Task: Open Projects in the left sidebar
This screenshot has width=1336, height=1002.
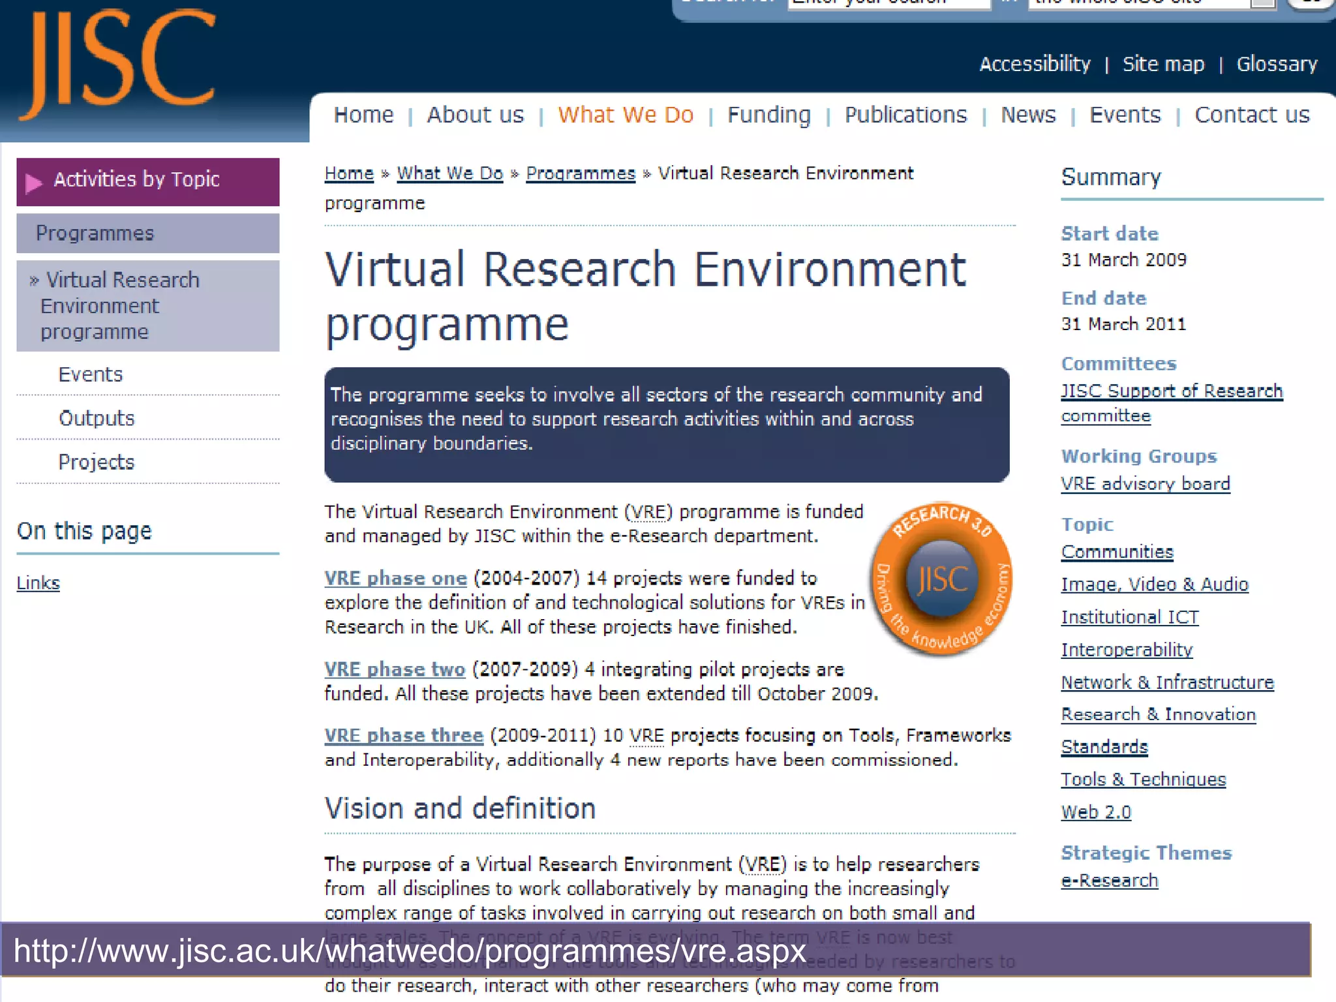Action: click(97, 462)
